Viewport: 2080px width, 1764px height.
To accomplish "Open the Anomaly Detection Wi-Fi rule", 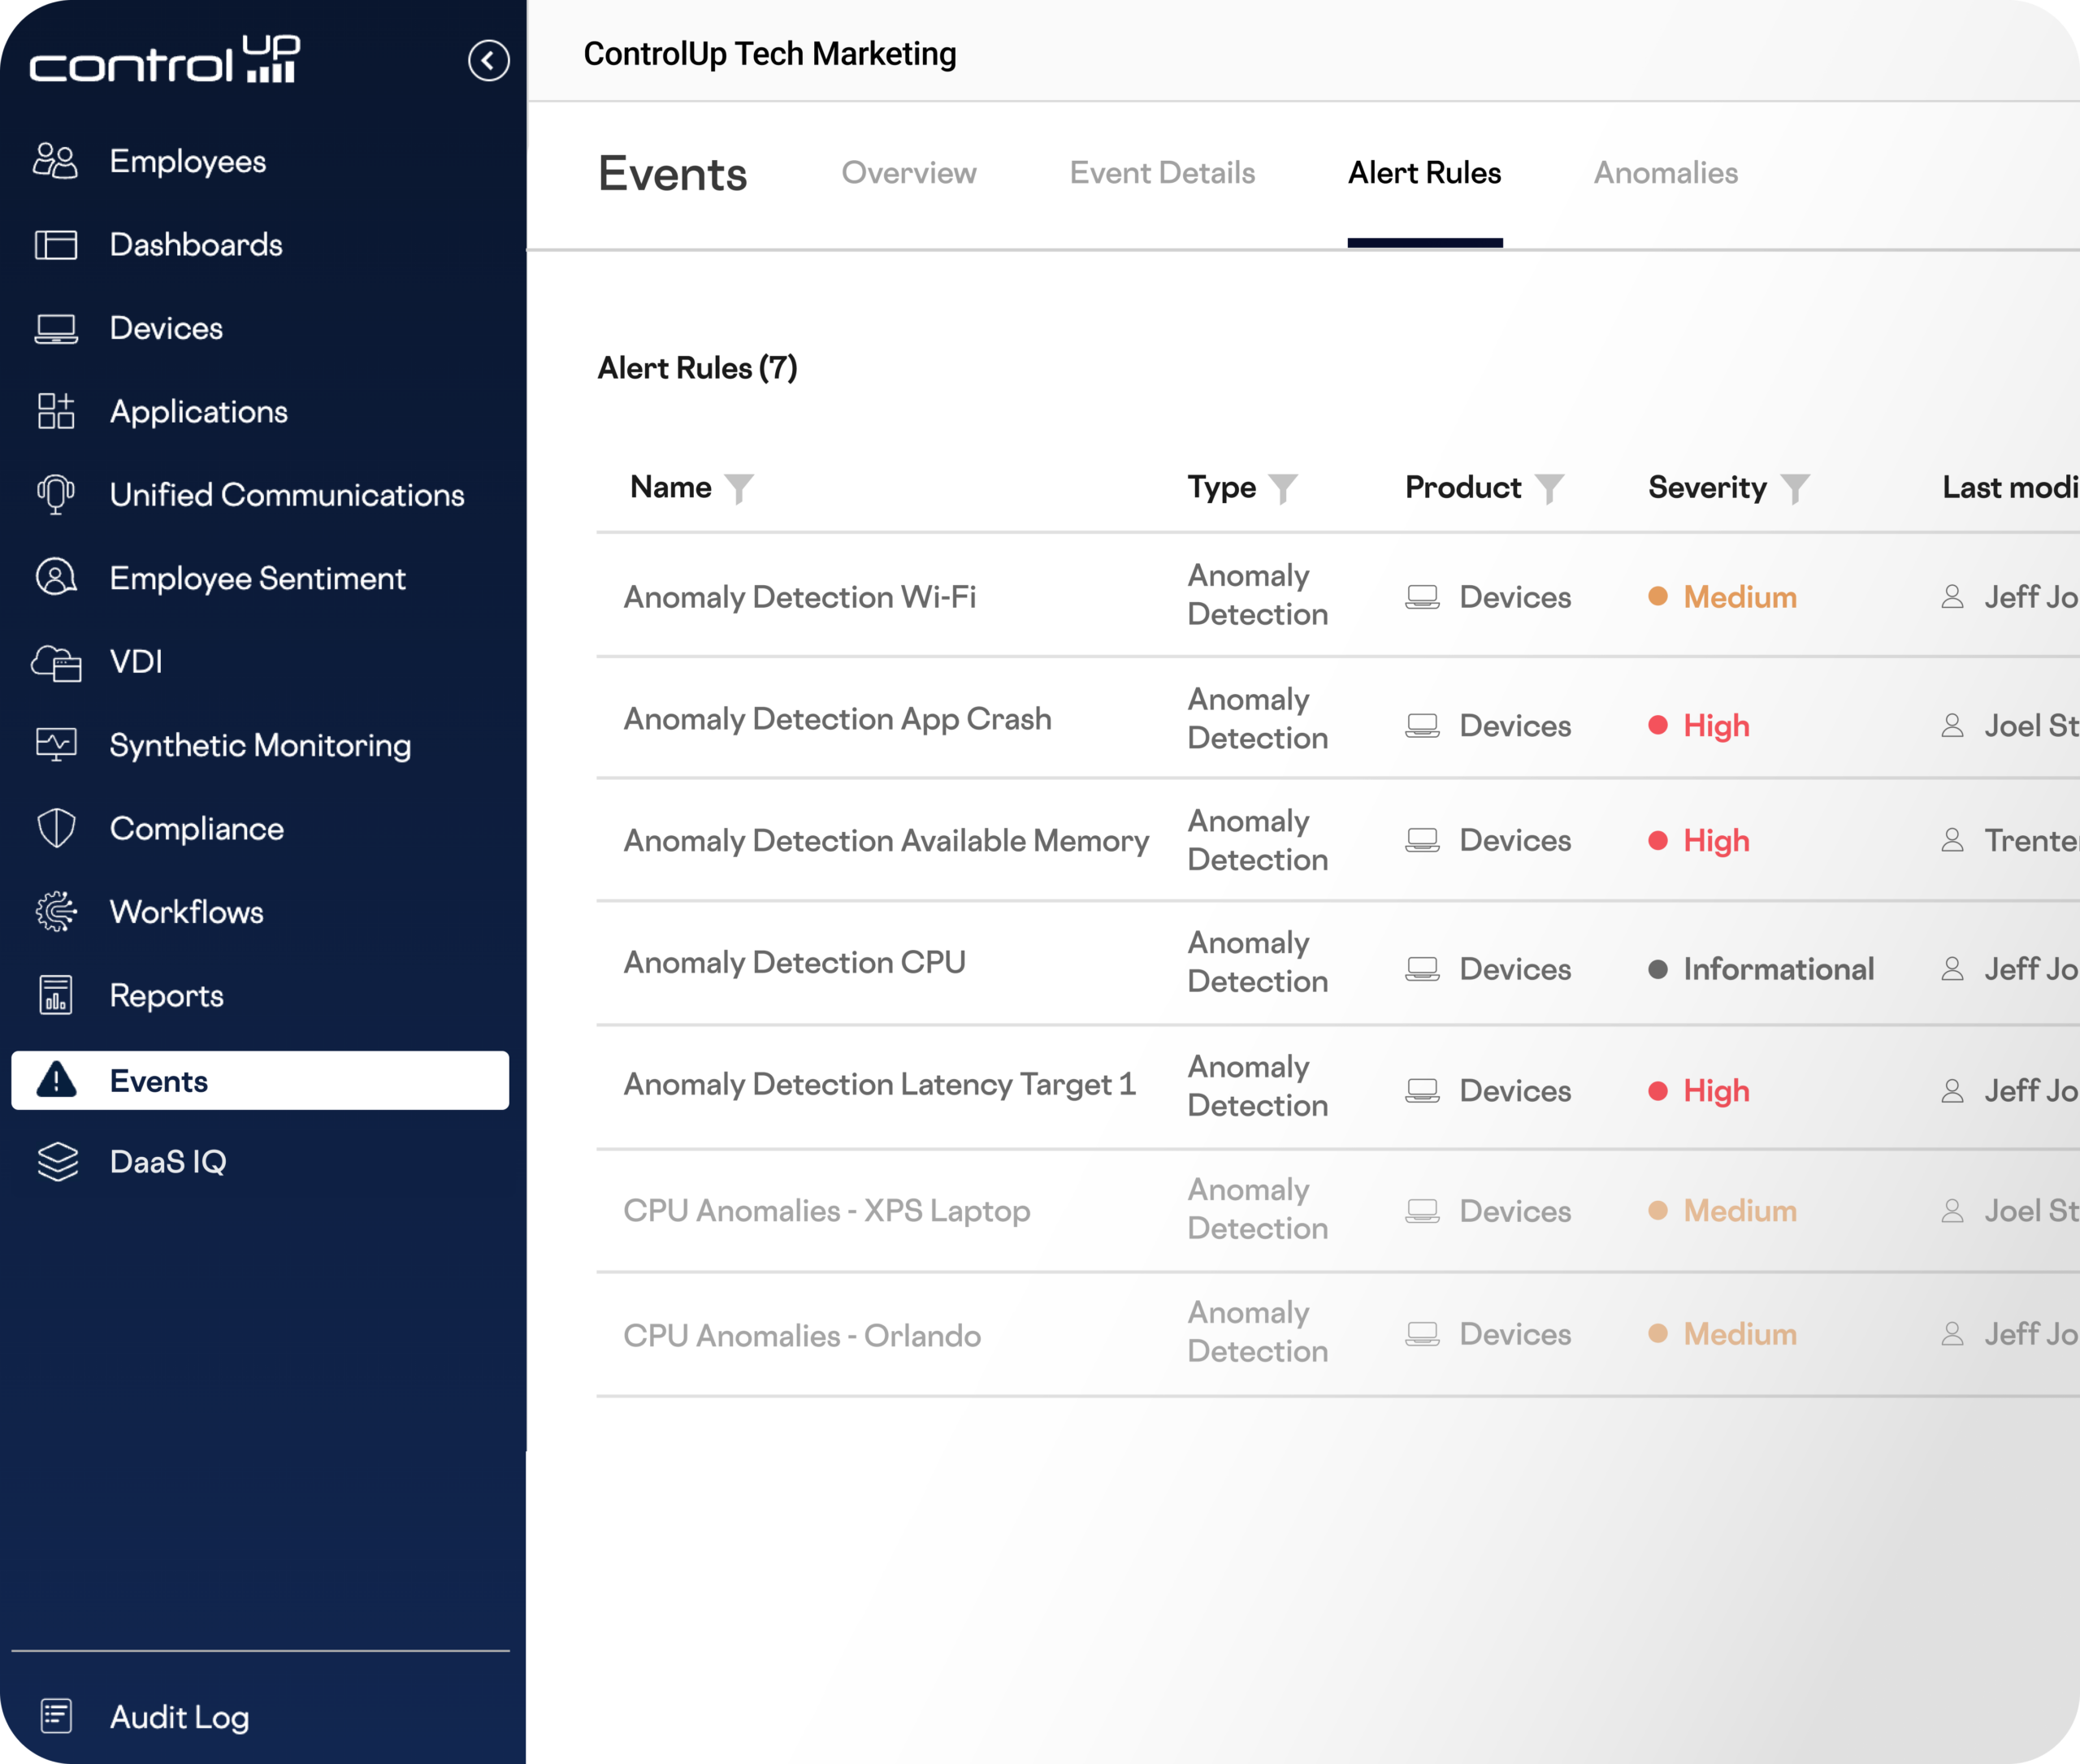I will pos(799,597).
